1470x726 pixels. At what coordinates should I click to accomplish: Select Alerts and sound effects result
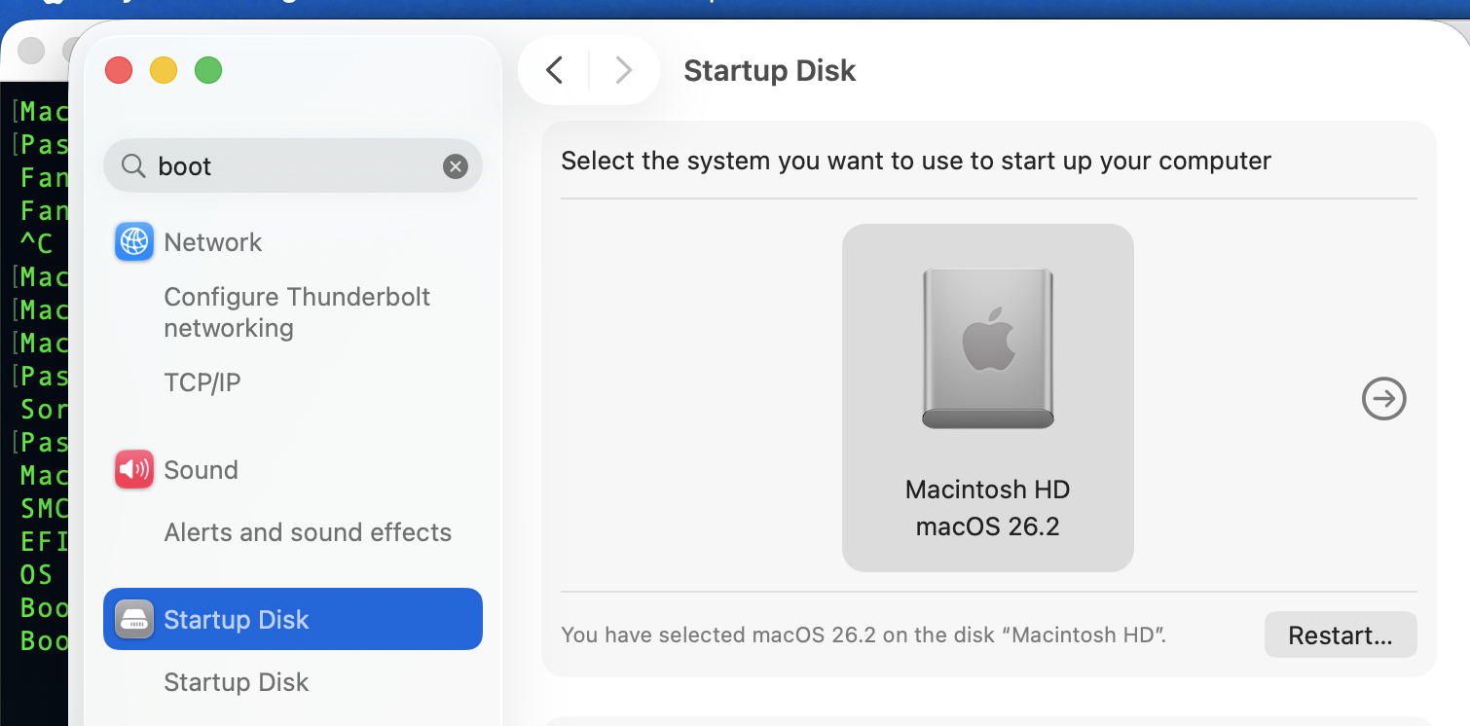pos(308,532)
